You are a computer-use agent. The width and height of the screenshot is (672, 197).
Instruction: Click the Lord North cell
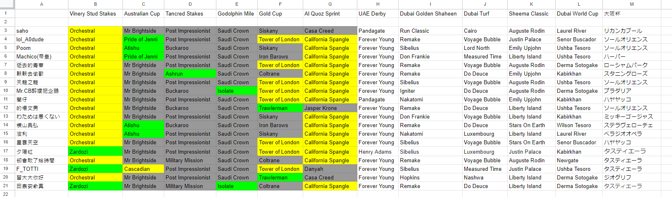[x=485, y=48]
